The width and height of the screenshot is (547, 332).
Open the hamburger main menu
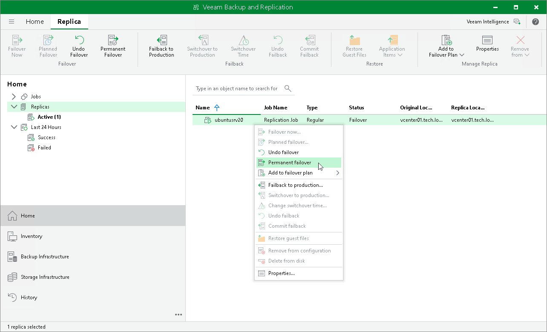(x=12, y=22)
